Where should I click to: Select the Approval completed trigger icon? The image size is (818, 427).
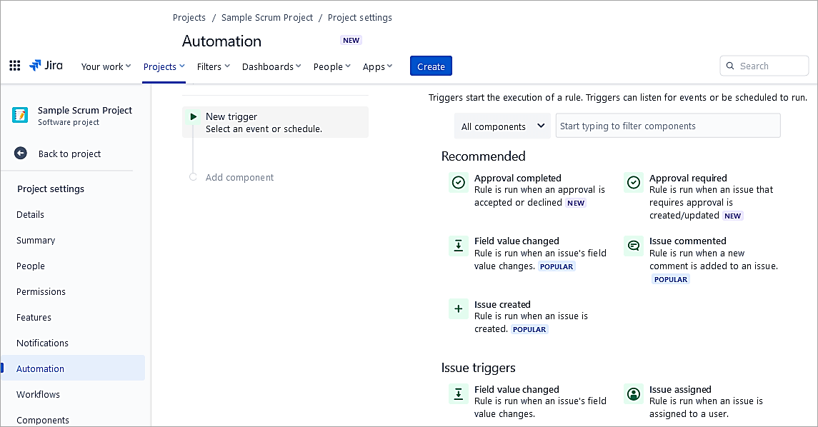pyautogui.click(x=458, y=183)
